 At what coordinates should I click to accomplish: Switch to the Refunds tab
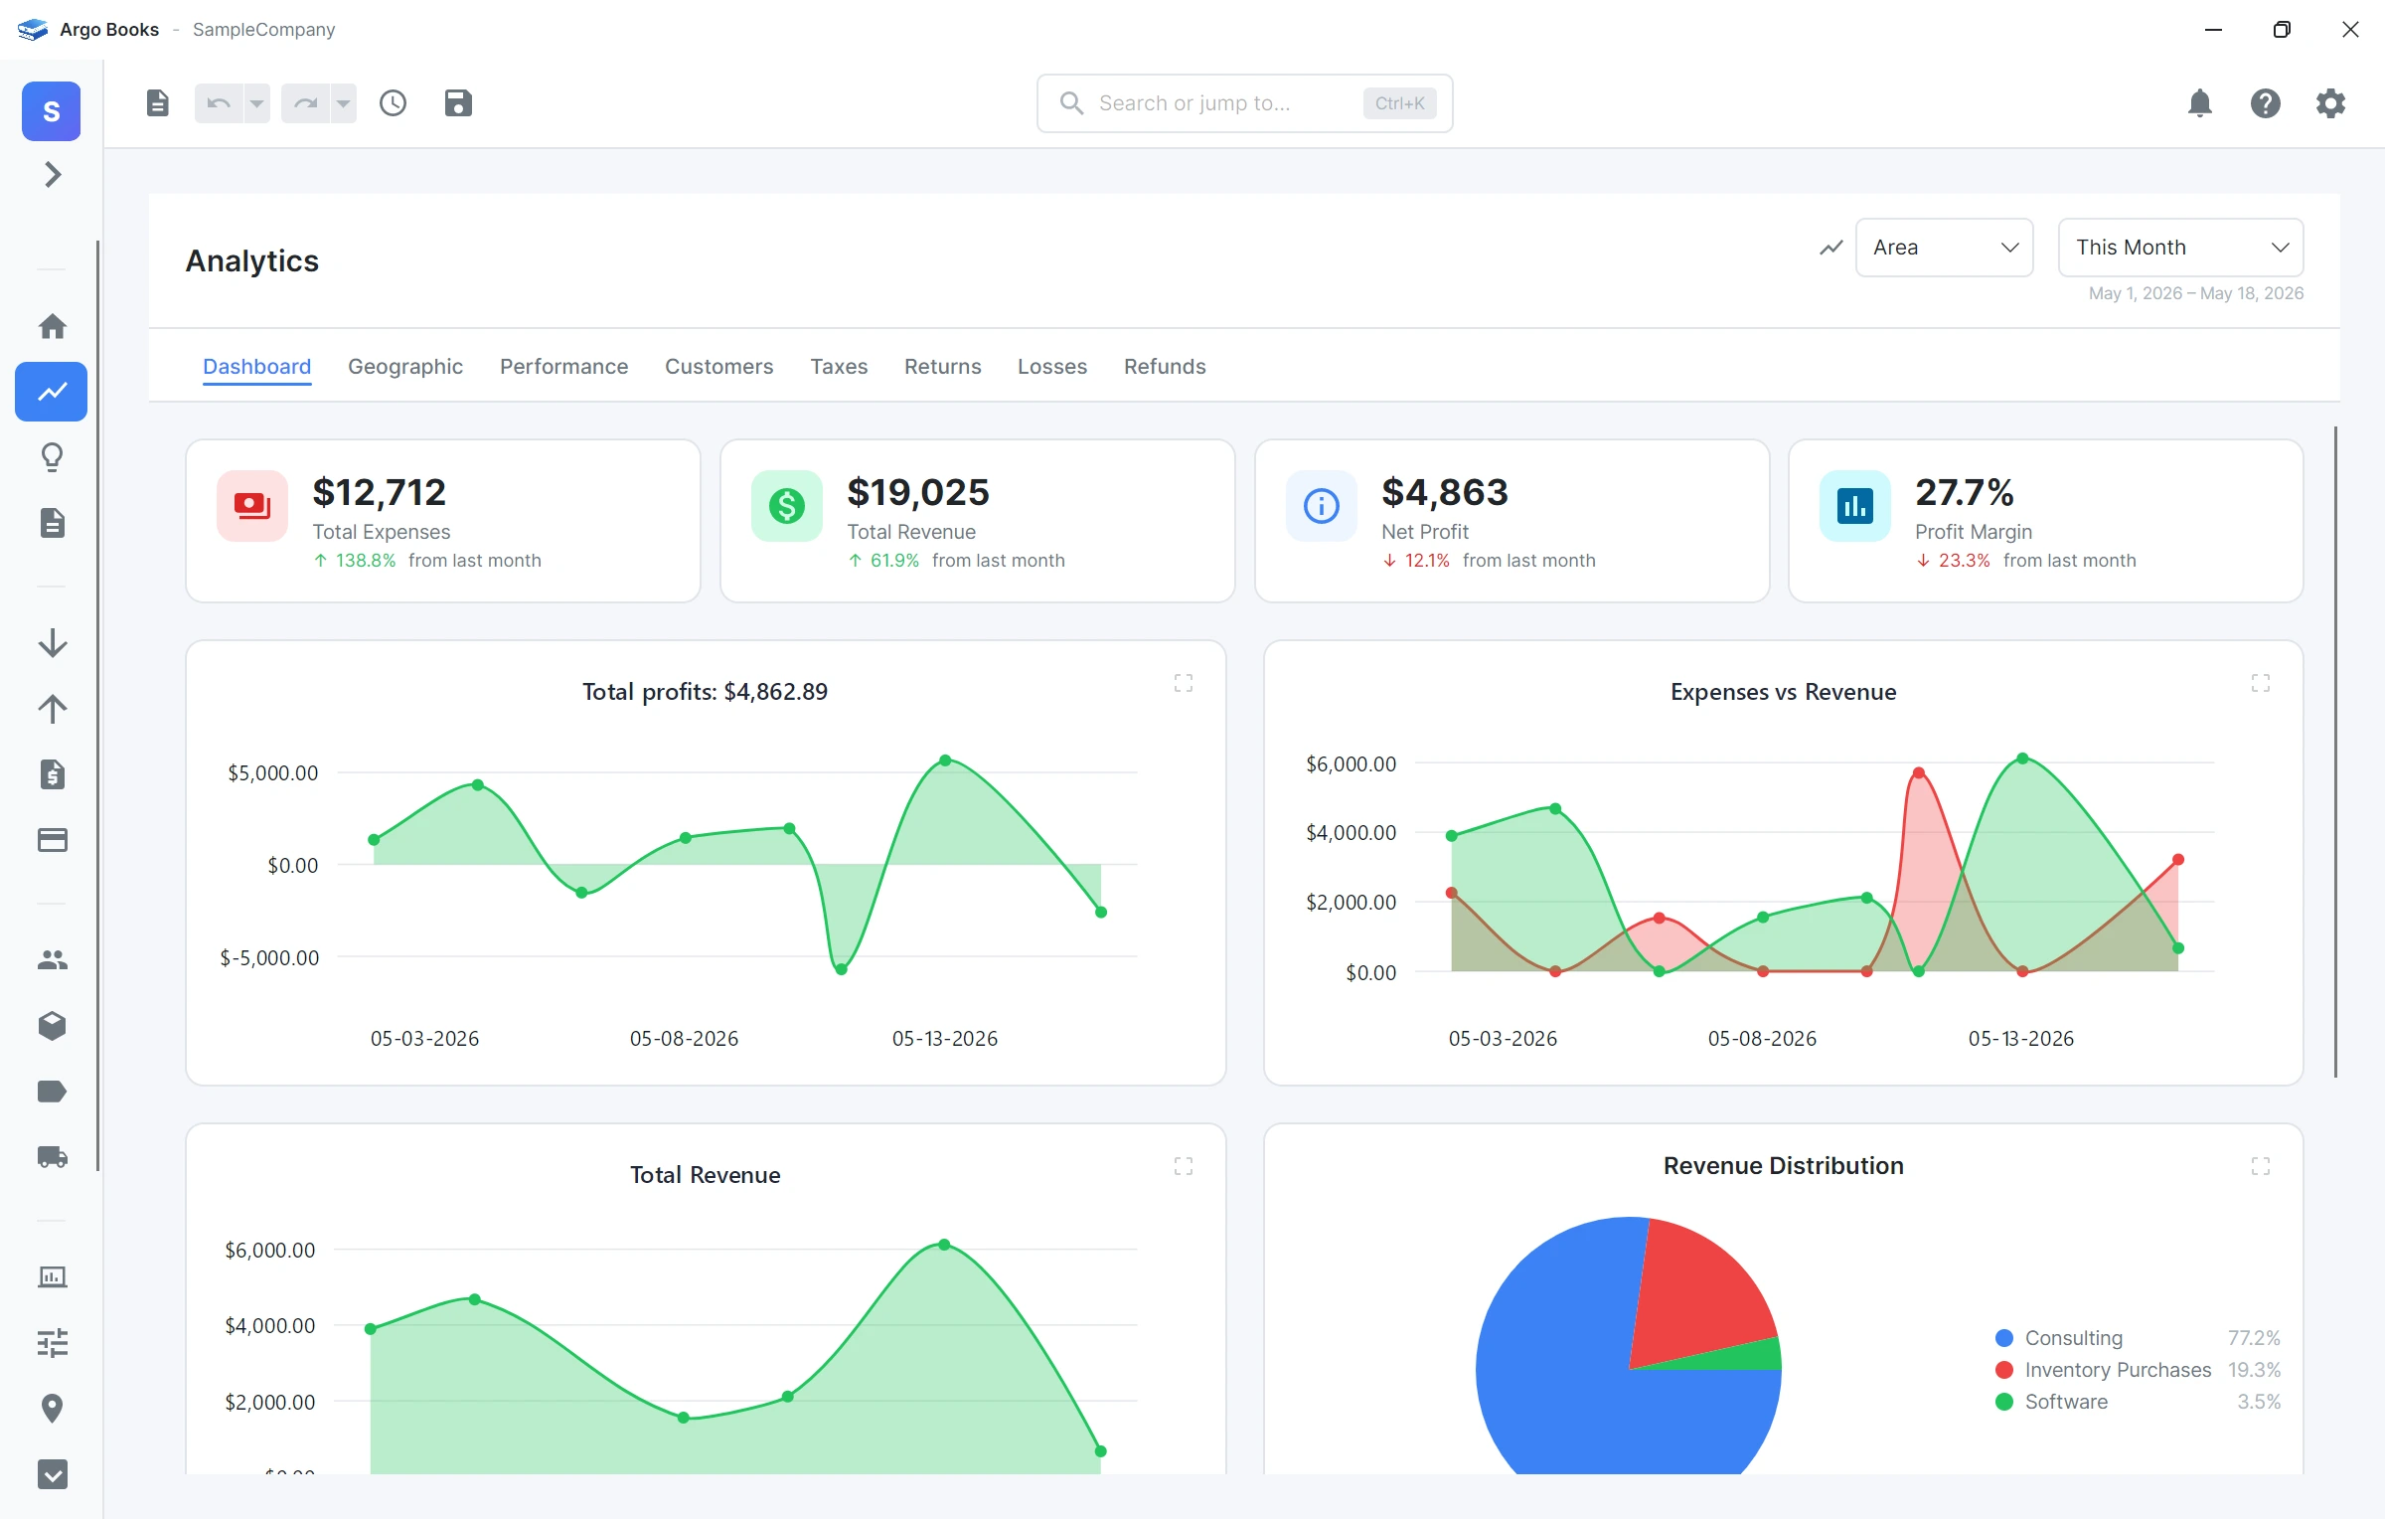[x=1165, y=367]
